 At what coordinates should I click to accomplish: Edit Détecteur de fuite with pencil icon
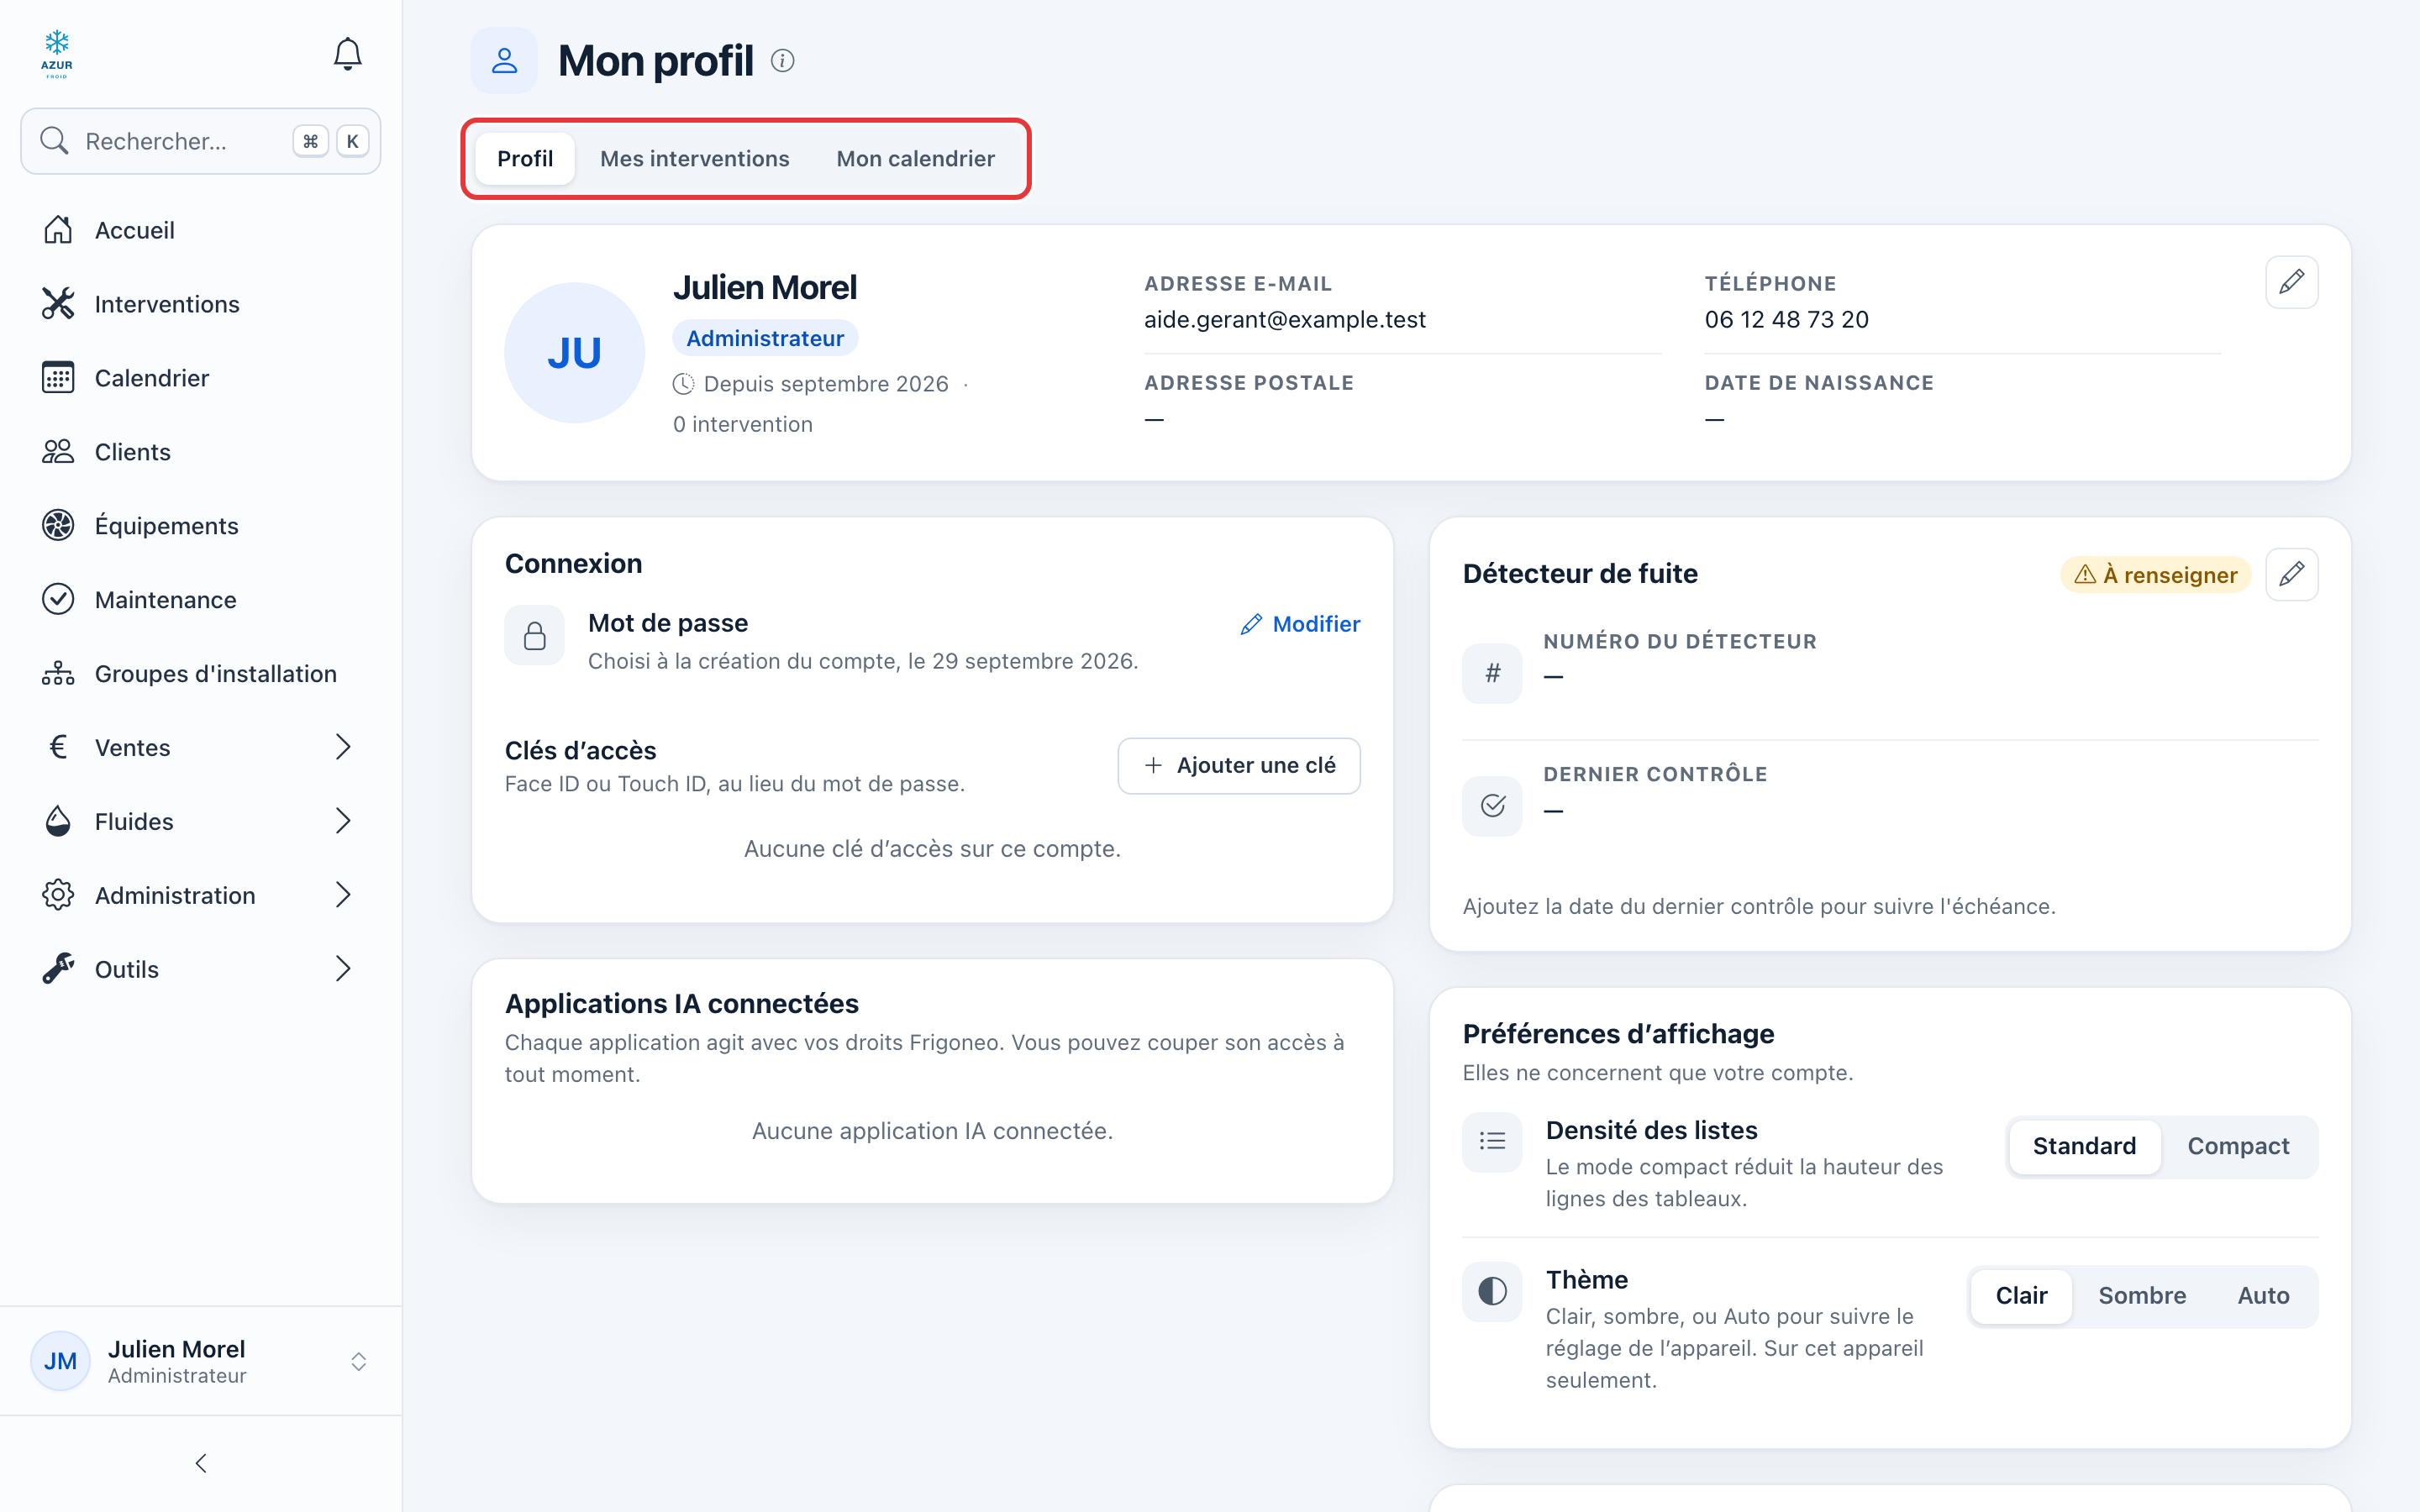[x=2291, y=574]
